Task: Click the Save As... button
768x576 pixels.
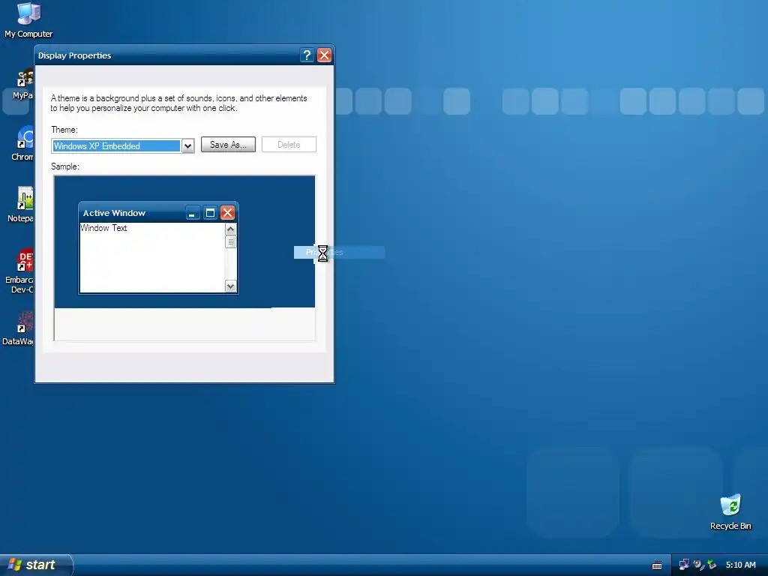Action: [228, 145]
